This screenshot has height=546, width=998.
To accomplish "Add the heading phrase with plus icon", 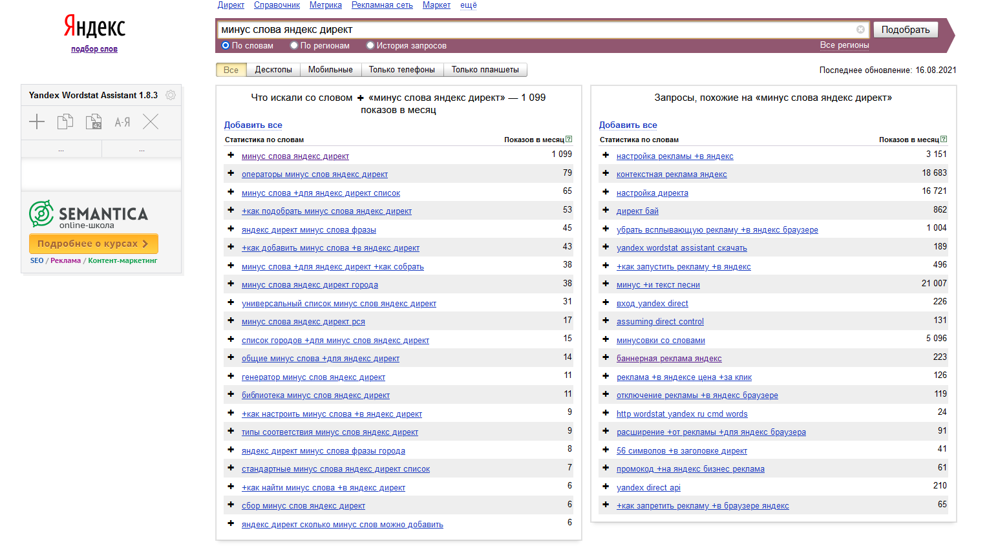I will pos(361,98).
